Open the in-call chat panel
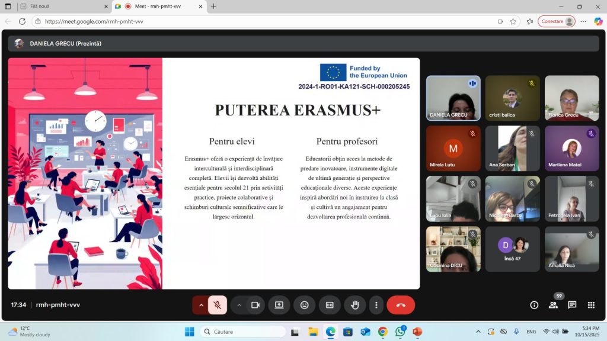607x341 pixels. tap(572, 305)
